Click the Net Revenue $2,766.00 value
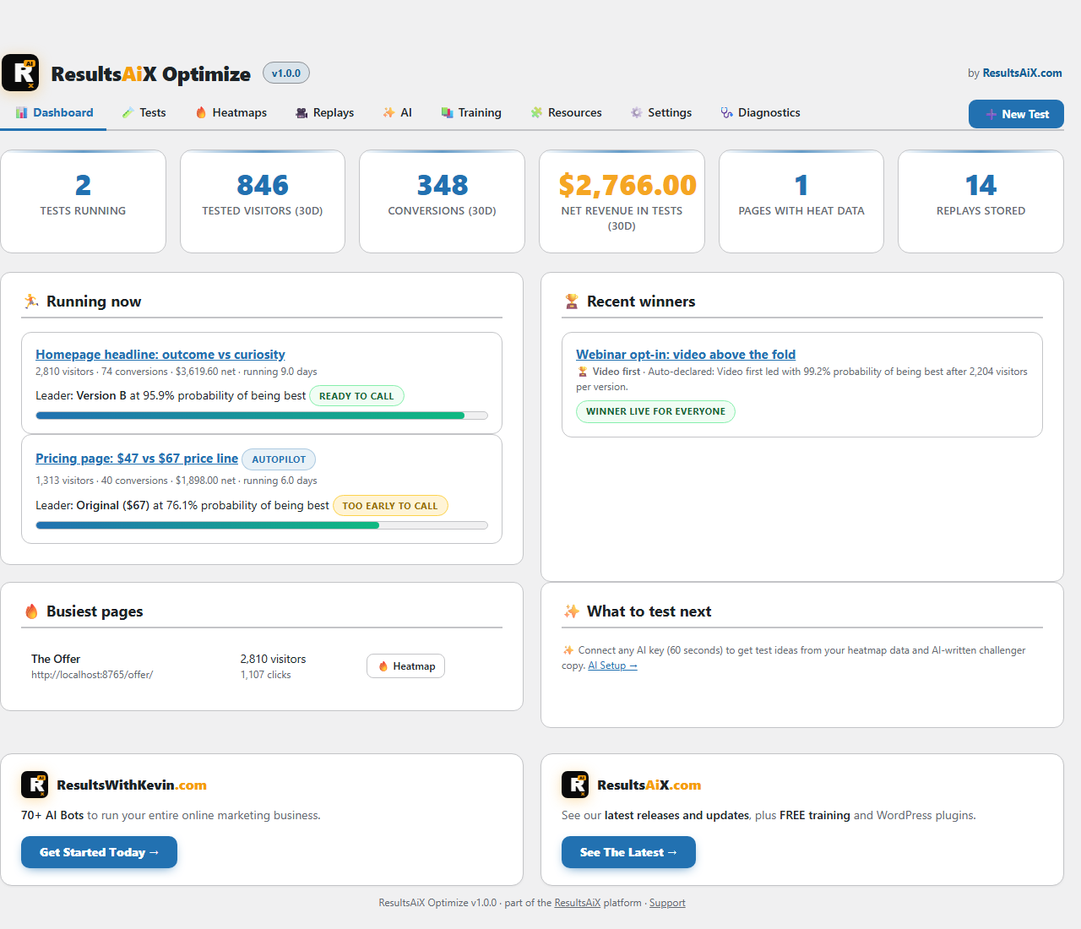Screen dimensions: 1081x929 tap(627, 185)
